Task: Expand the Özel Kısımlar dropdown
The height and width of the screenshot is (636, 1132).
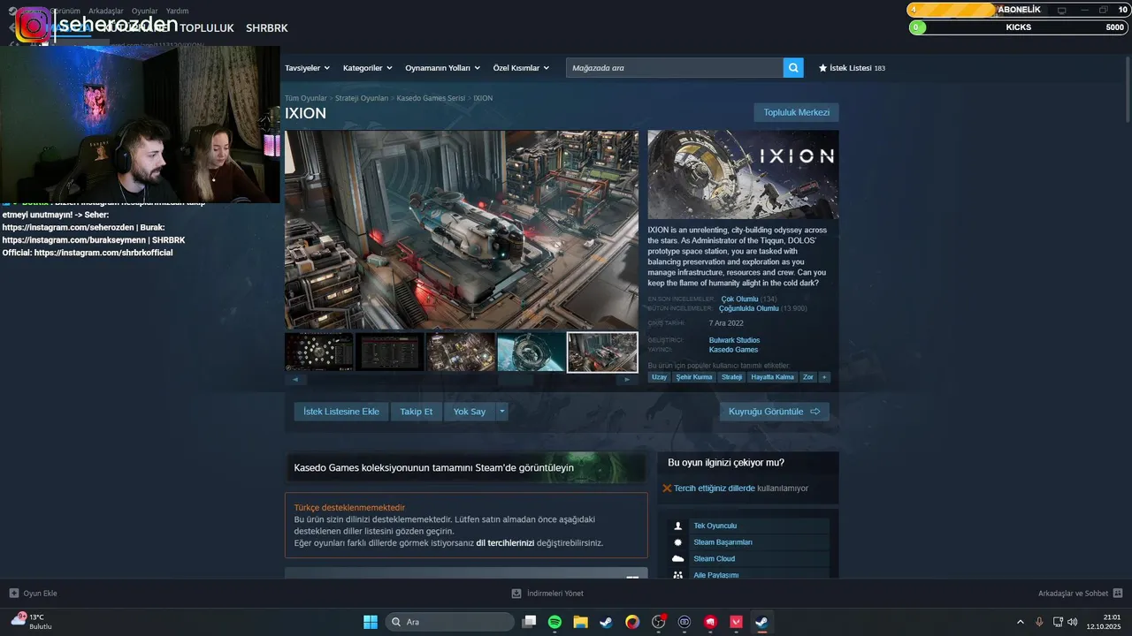Action: (x=521, y=68)
